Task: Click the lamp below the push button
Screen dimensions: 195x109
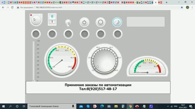Action: 36,34
